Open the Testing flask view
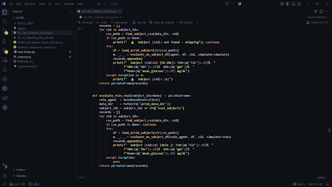This screenshot has height=187, width=332. pos(5,69)
